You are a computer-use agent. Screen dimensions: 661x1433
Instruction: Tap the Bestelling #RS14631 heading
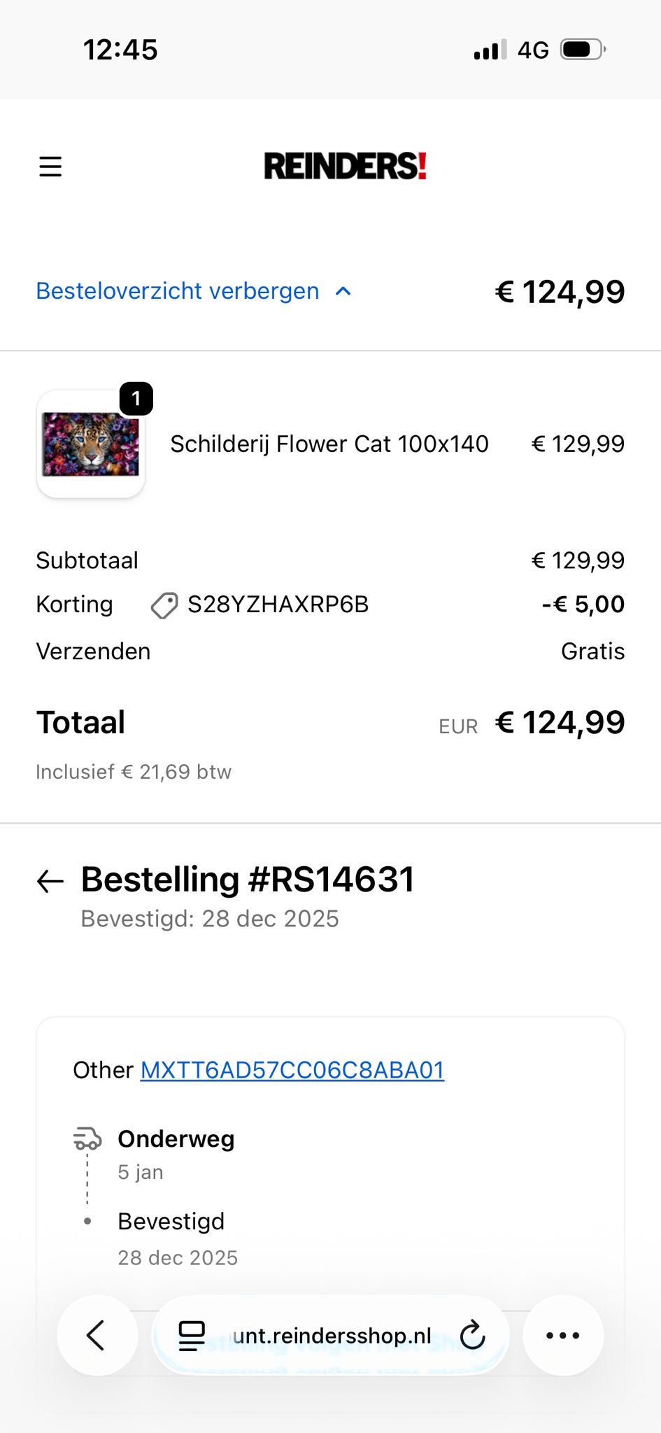(x=248, y=880)
